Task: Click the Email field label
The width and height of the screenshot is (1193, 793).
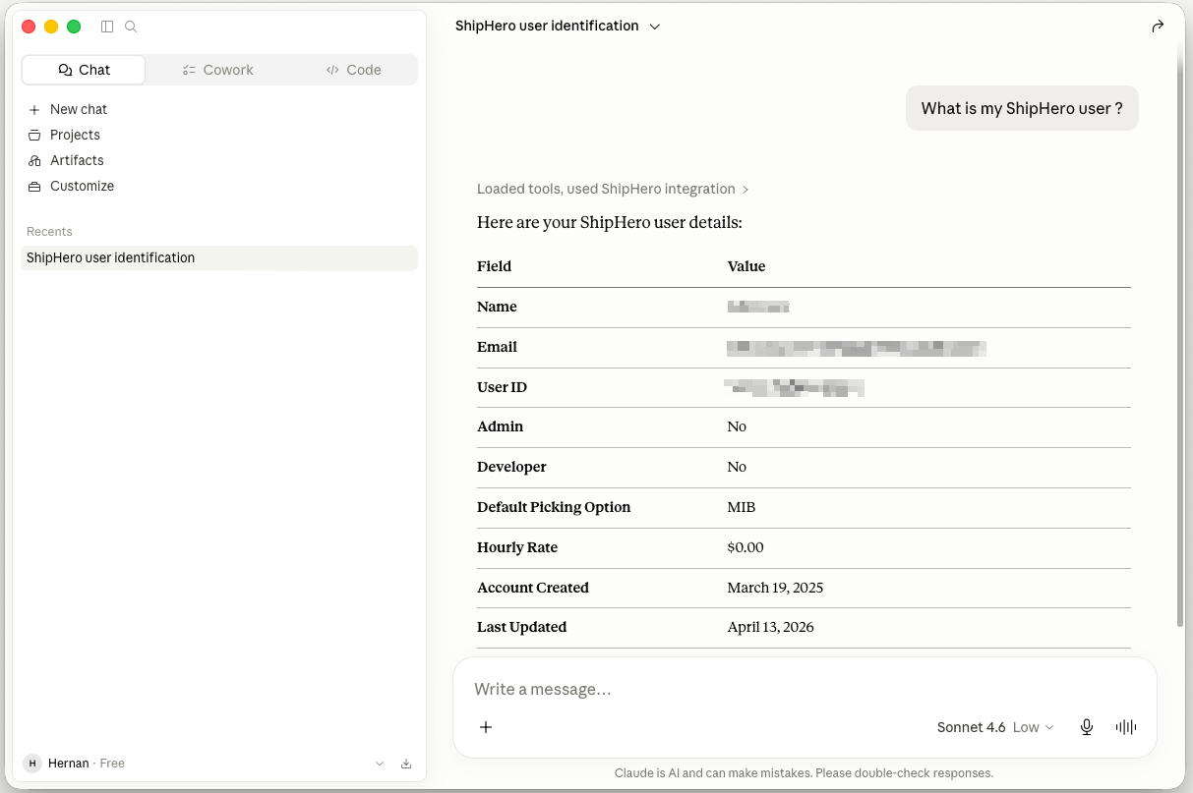Action: click(497, 347)
